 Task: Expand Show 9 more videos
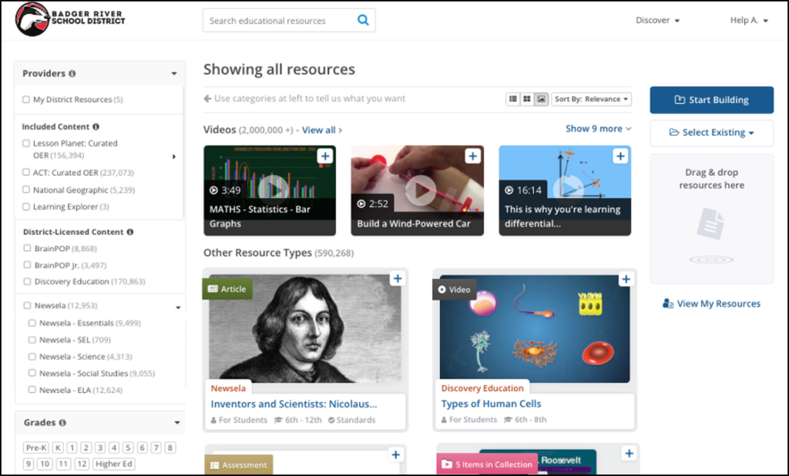click(598, 129)
